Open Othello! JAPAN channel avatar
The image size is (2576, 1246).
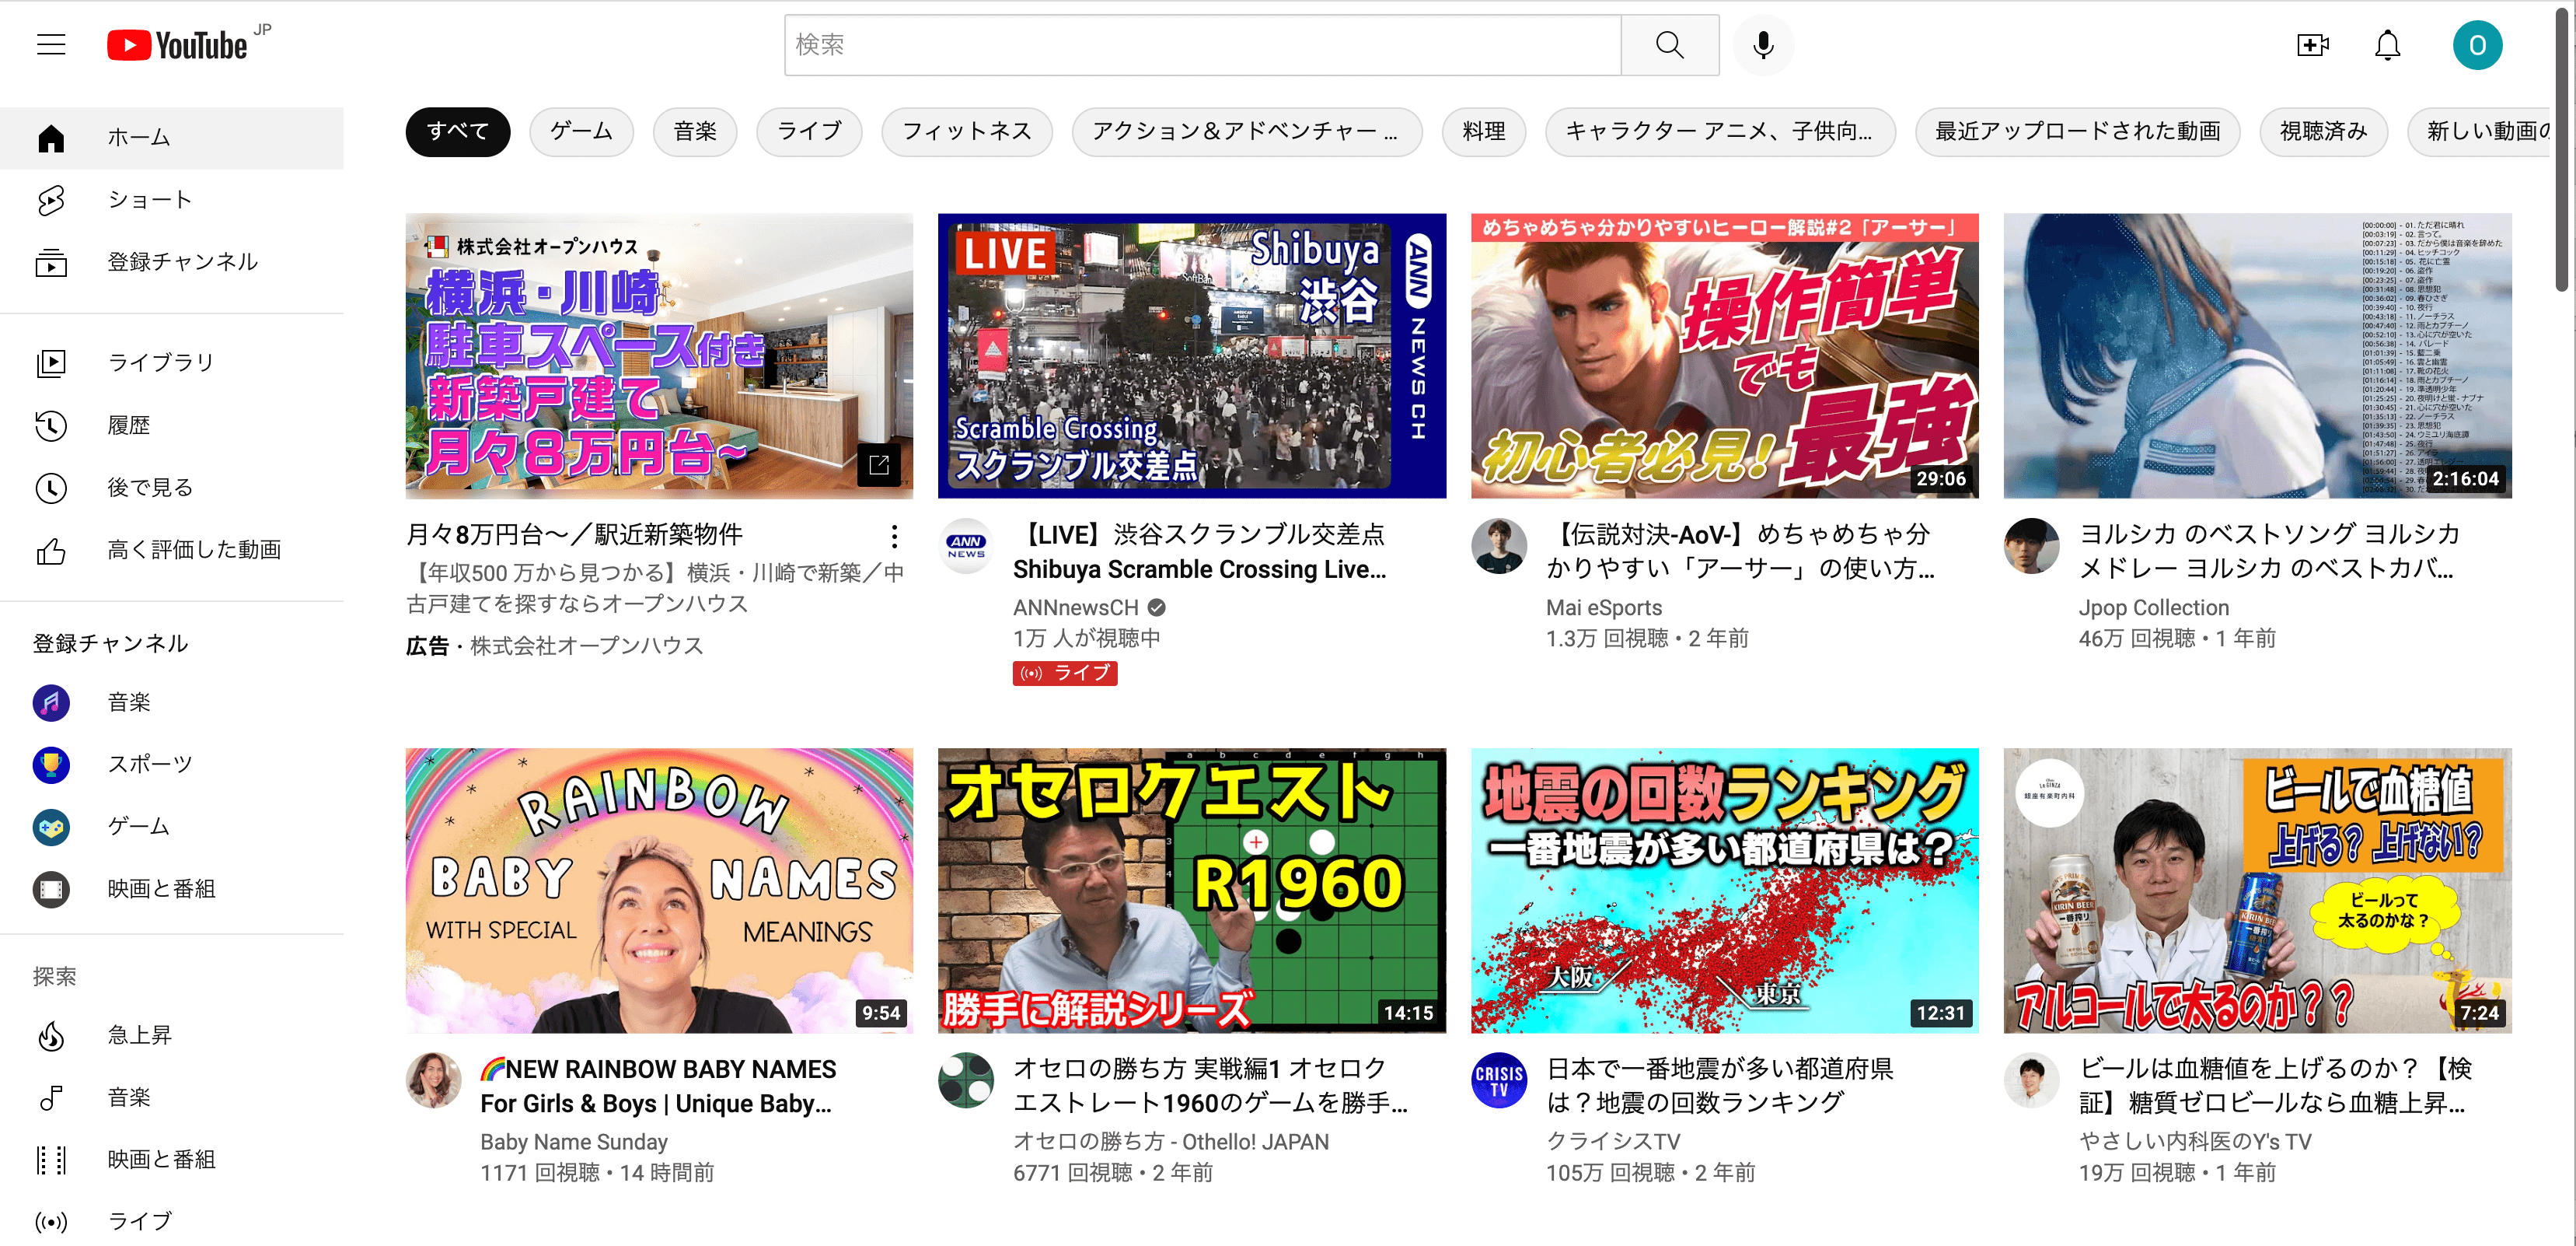click(x=966, y=1080)
